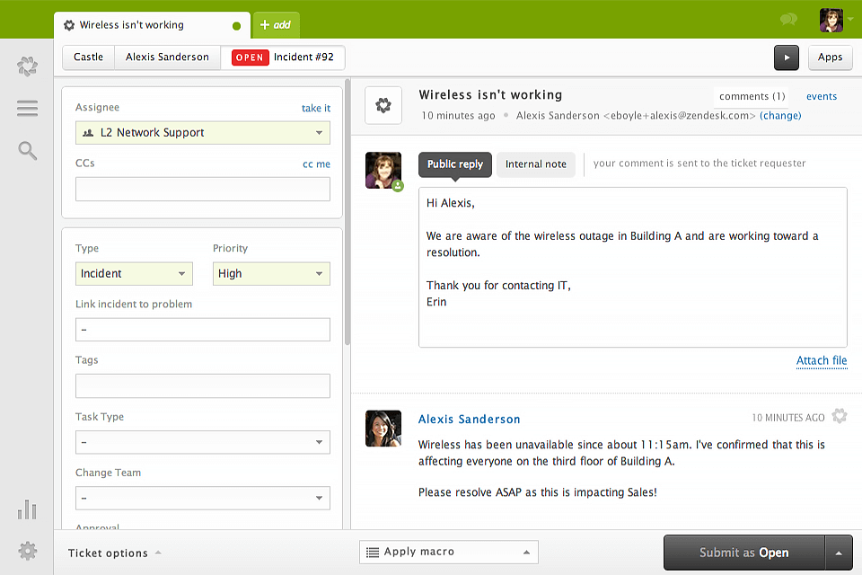
Task: Open options gear on Alexis Sanderson's comment
Action: (840, 416)
